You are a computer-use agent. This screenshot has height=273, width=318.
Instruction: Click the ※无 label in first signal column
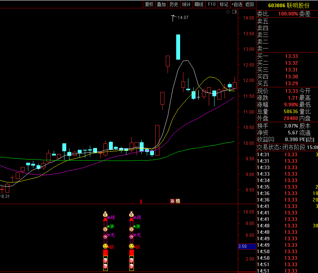tap(111, 235)
